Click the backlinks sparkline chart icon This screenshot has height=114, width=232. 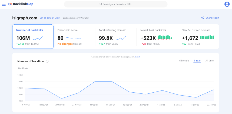(38, 38)
